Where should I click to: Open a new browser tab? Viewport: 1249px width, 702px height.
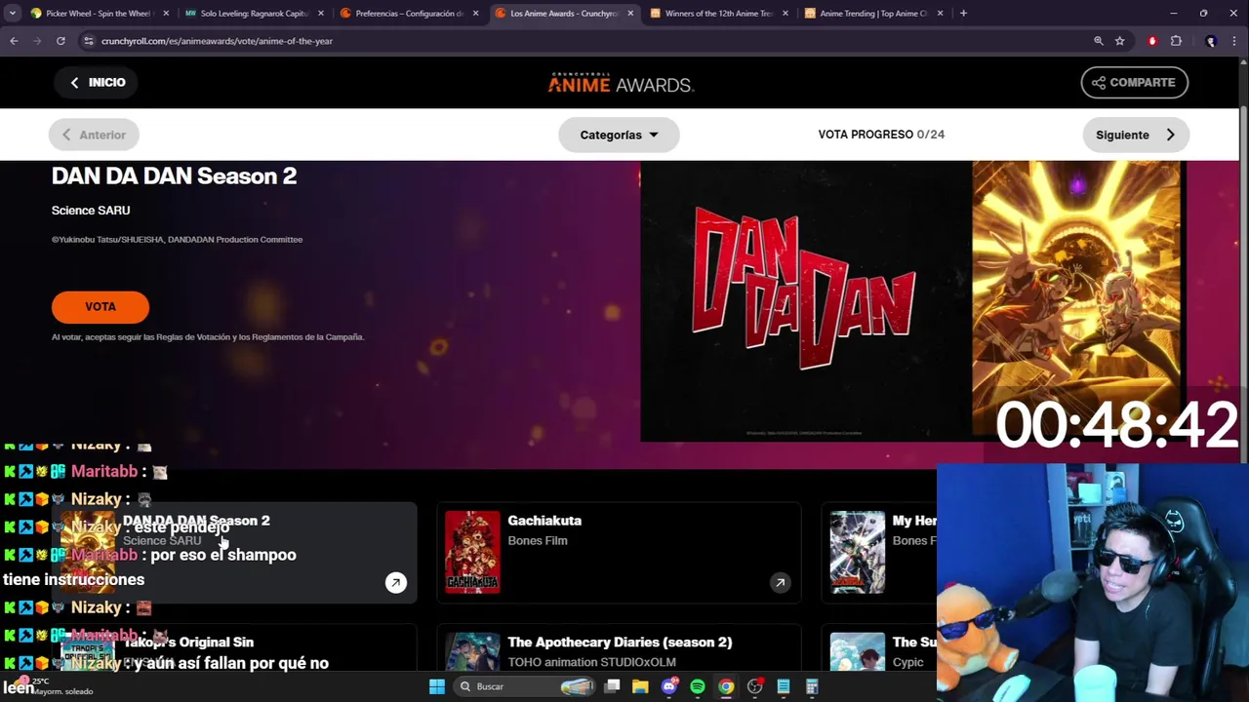[x=963, y=14]
